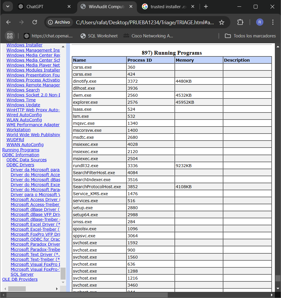The height and width of the screenshot is (298, 281).
Task: Select the spoolsv.exe cell
Action: [x=99, y=229]
